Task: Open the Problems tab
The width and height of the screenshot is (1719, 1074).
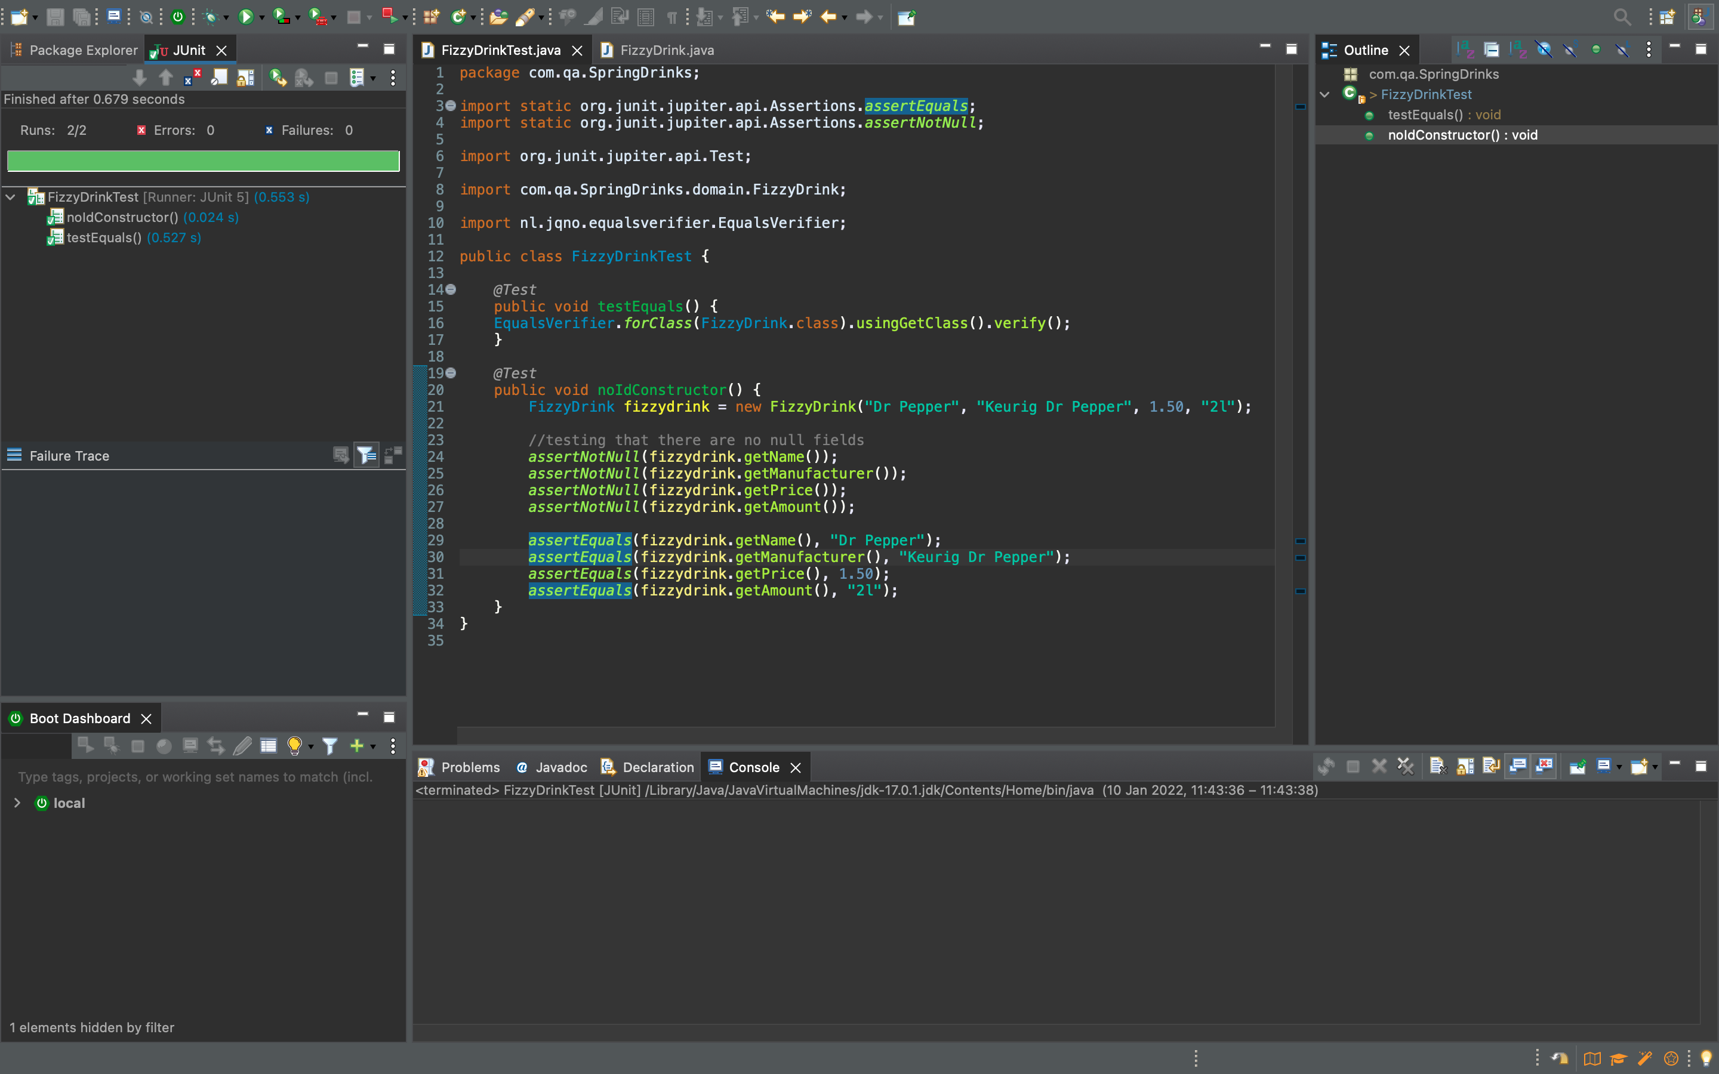Action: click(470, 767)
